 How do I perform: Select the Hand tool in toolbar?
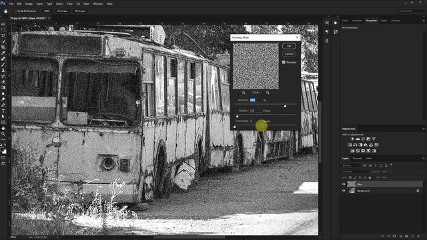(x=3, y=128)
